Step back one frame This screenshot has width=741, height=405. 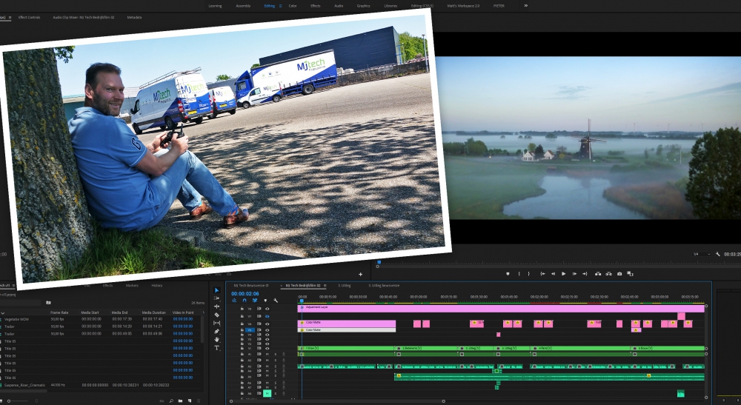click(x=553, y=274)
